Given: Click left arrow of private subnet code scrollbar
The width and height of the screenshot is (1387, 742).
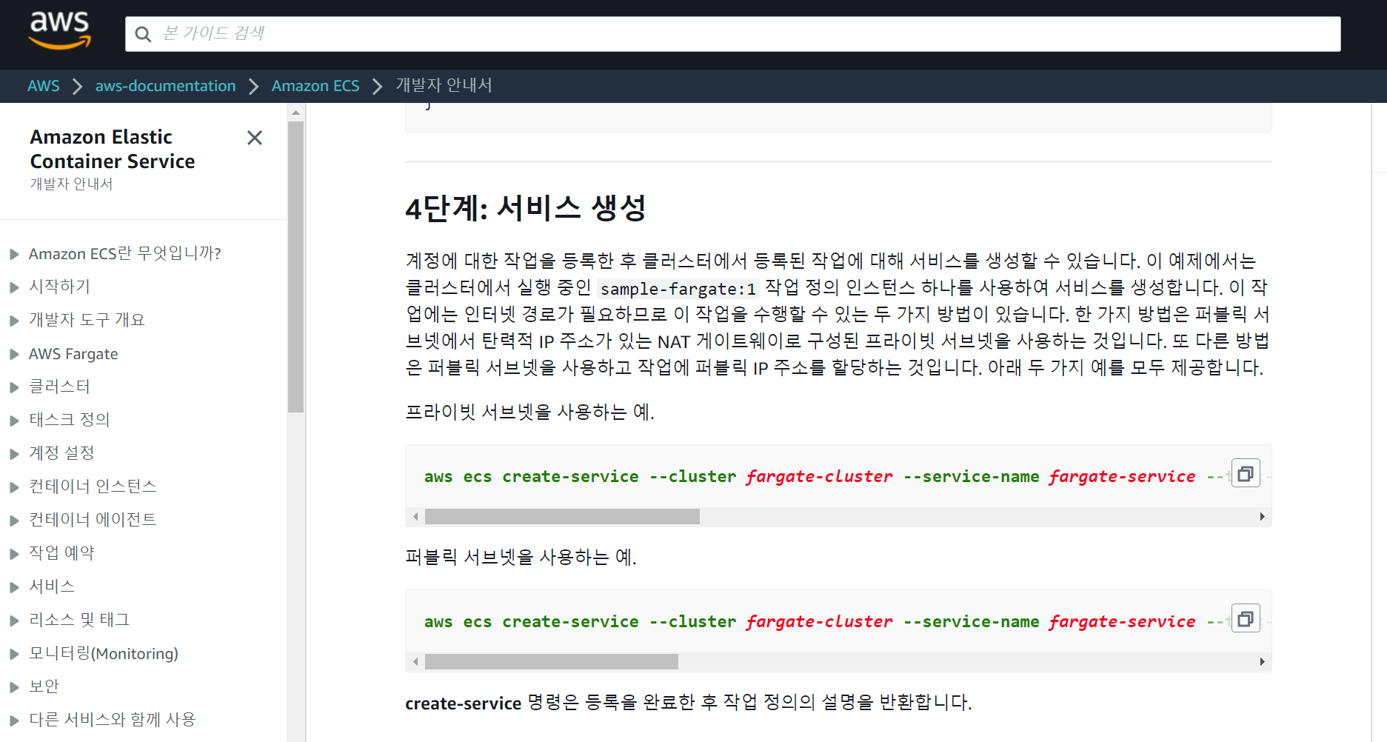Looking at the screenshot, I should [415, 516].
